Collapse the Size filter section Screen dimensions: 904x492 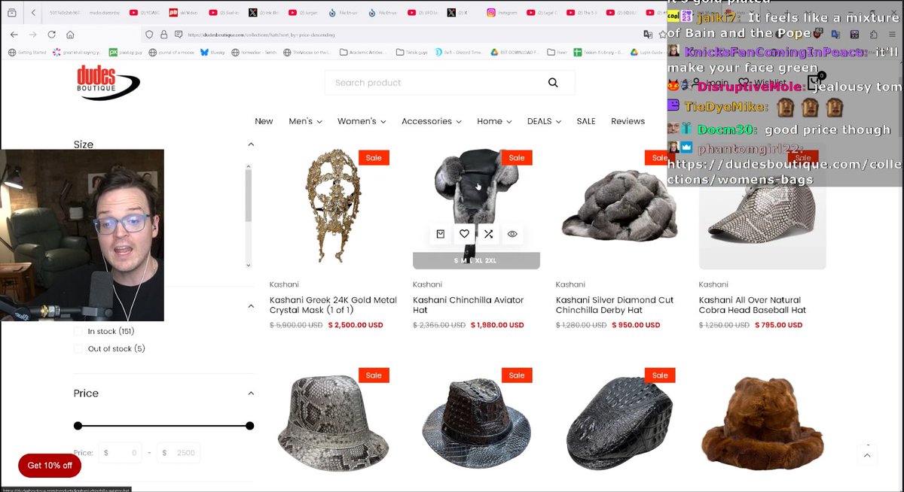click(251, 144)
